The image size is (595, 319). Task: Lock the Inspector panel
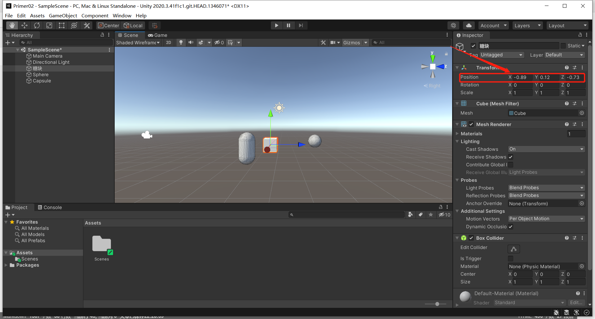(x=580, y=35)
